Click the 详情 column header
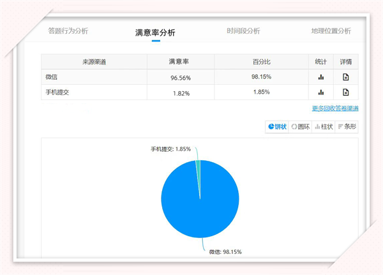This screenshot has width=383, height=275. [x=346, y=62]
